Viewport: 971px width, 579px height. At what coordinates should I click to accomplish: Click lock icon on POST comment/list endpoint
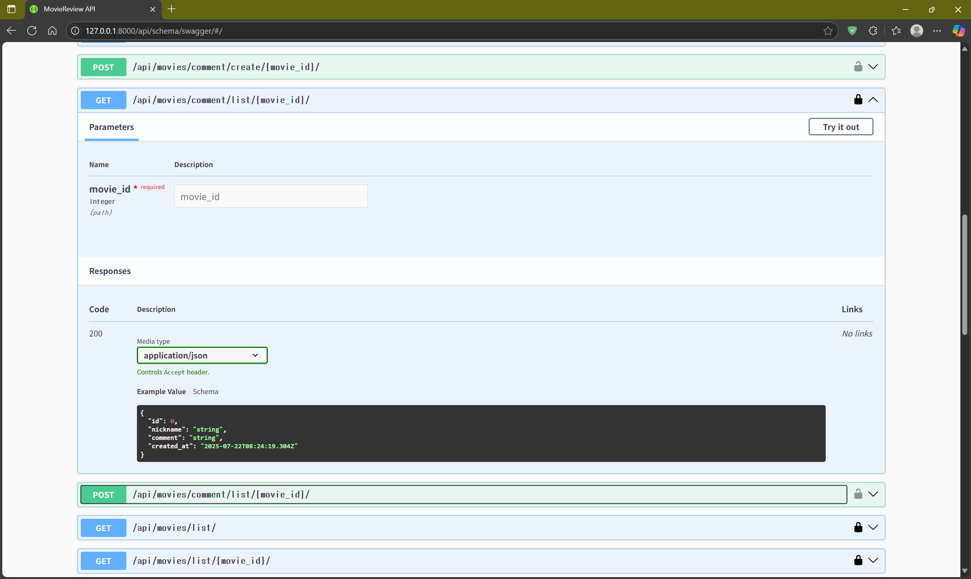(858, 494)
